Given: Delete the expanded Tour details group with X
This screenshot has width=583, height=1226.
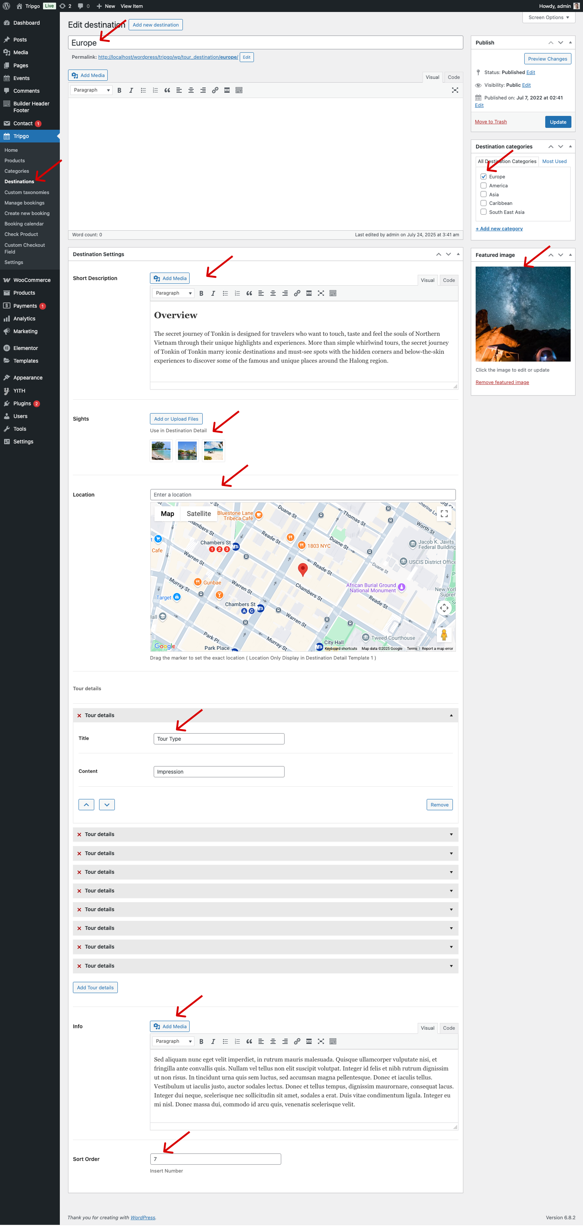Looking at the screenshot, I should pyautogui.click(x=80, y=715).
